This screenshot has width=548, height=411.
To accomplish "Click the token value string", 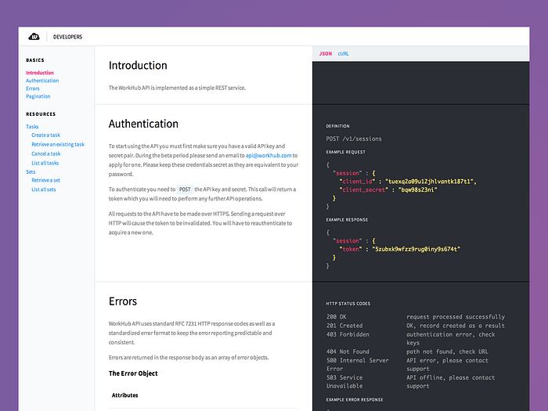I will [416, 249].
